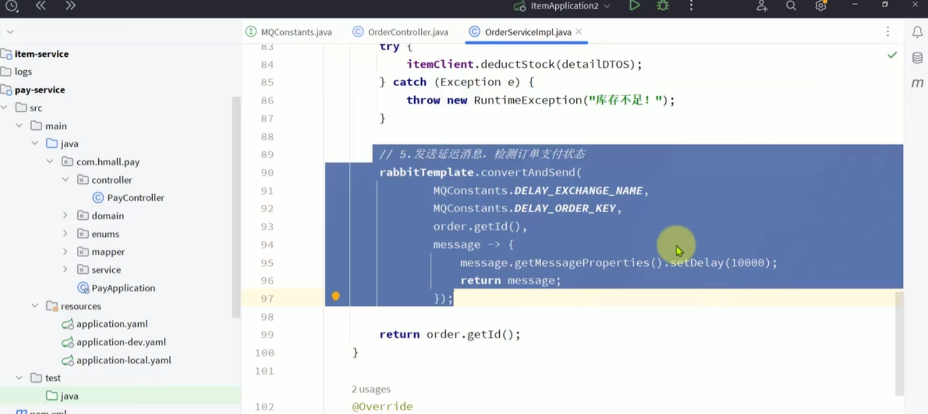This screenshot has height=414, width=928.
Task: Collapse the controller package chevron
Action: (x=66, y=180)
